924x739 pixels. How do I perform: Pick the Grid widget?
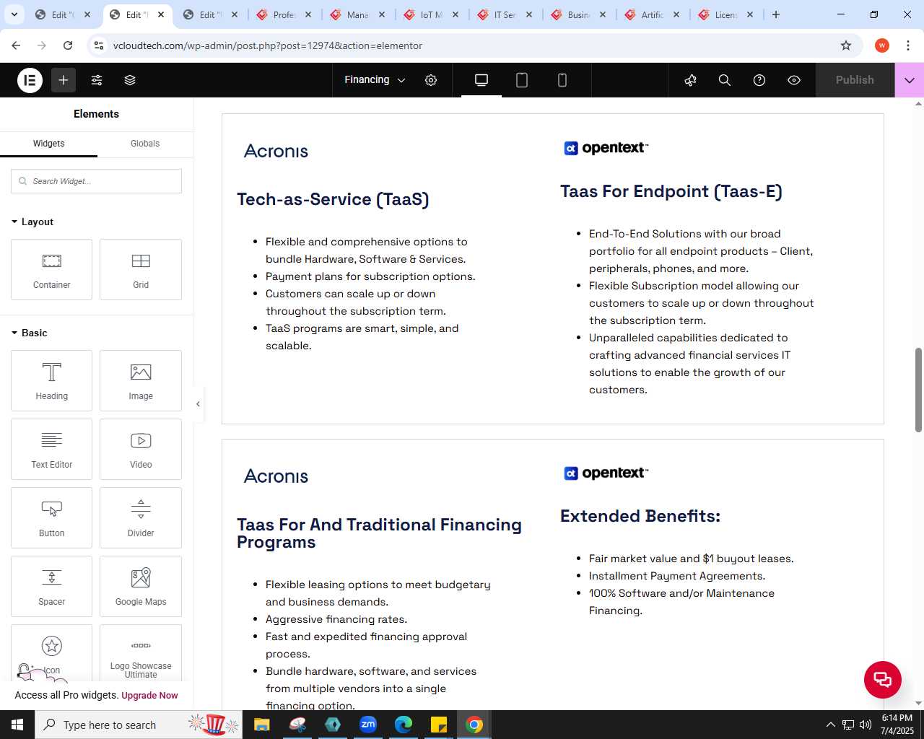(141, 269)
